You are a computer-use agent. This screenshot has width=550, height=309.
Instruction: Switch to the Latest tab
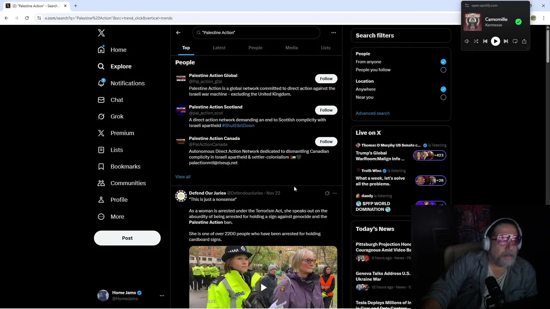point(219,48)
